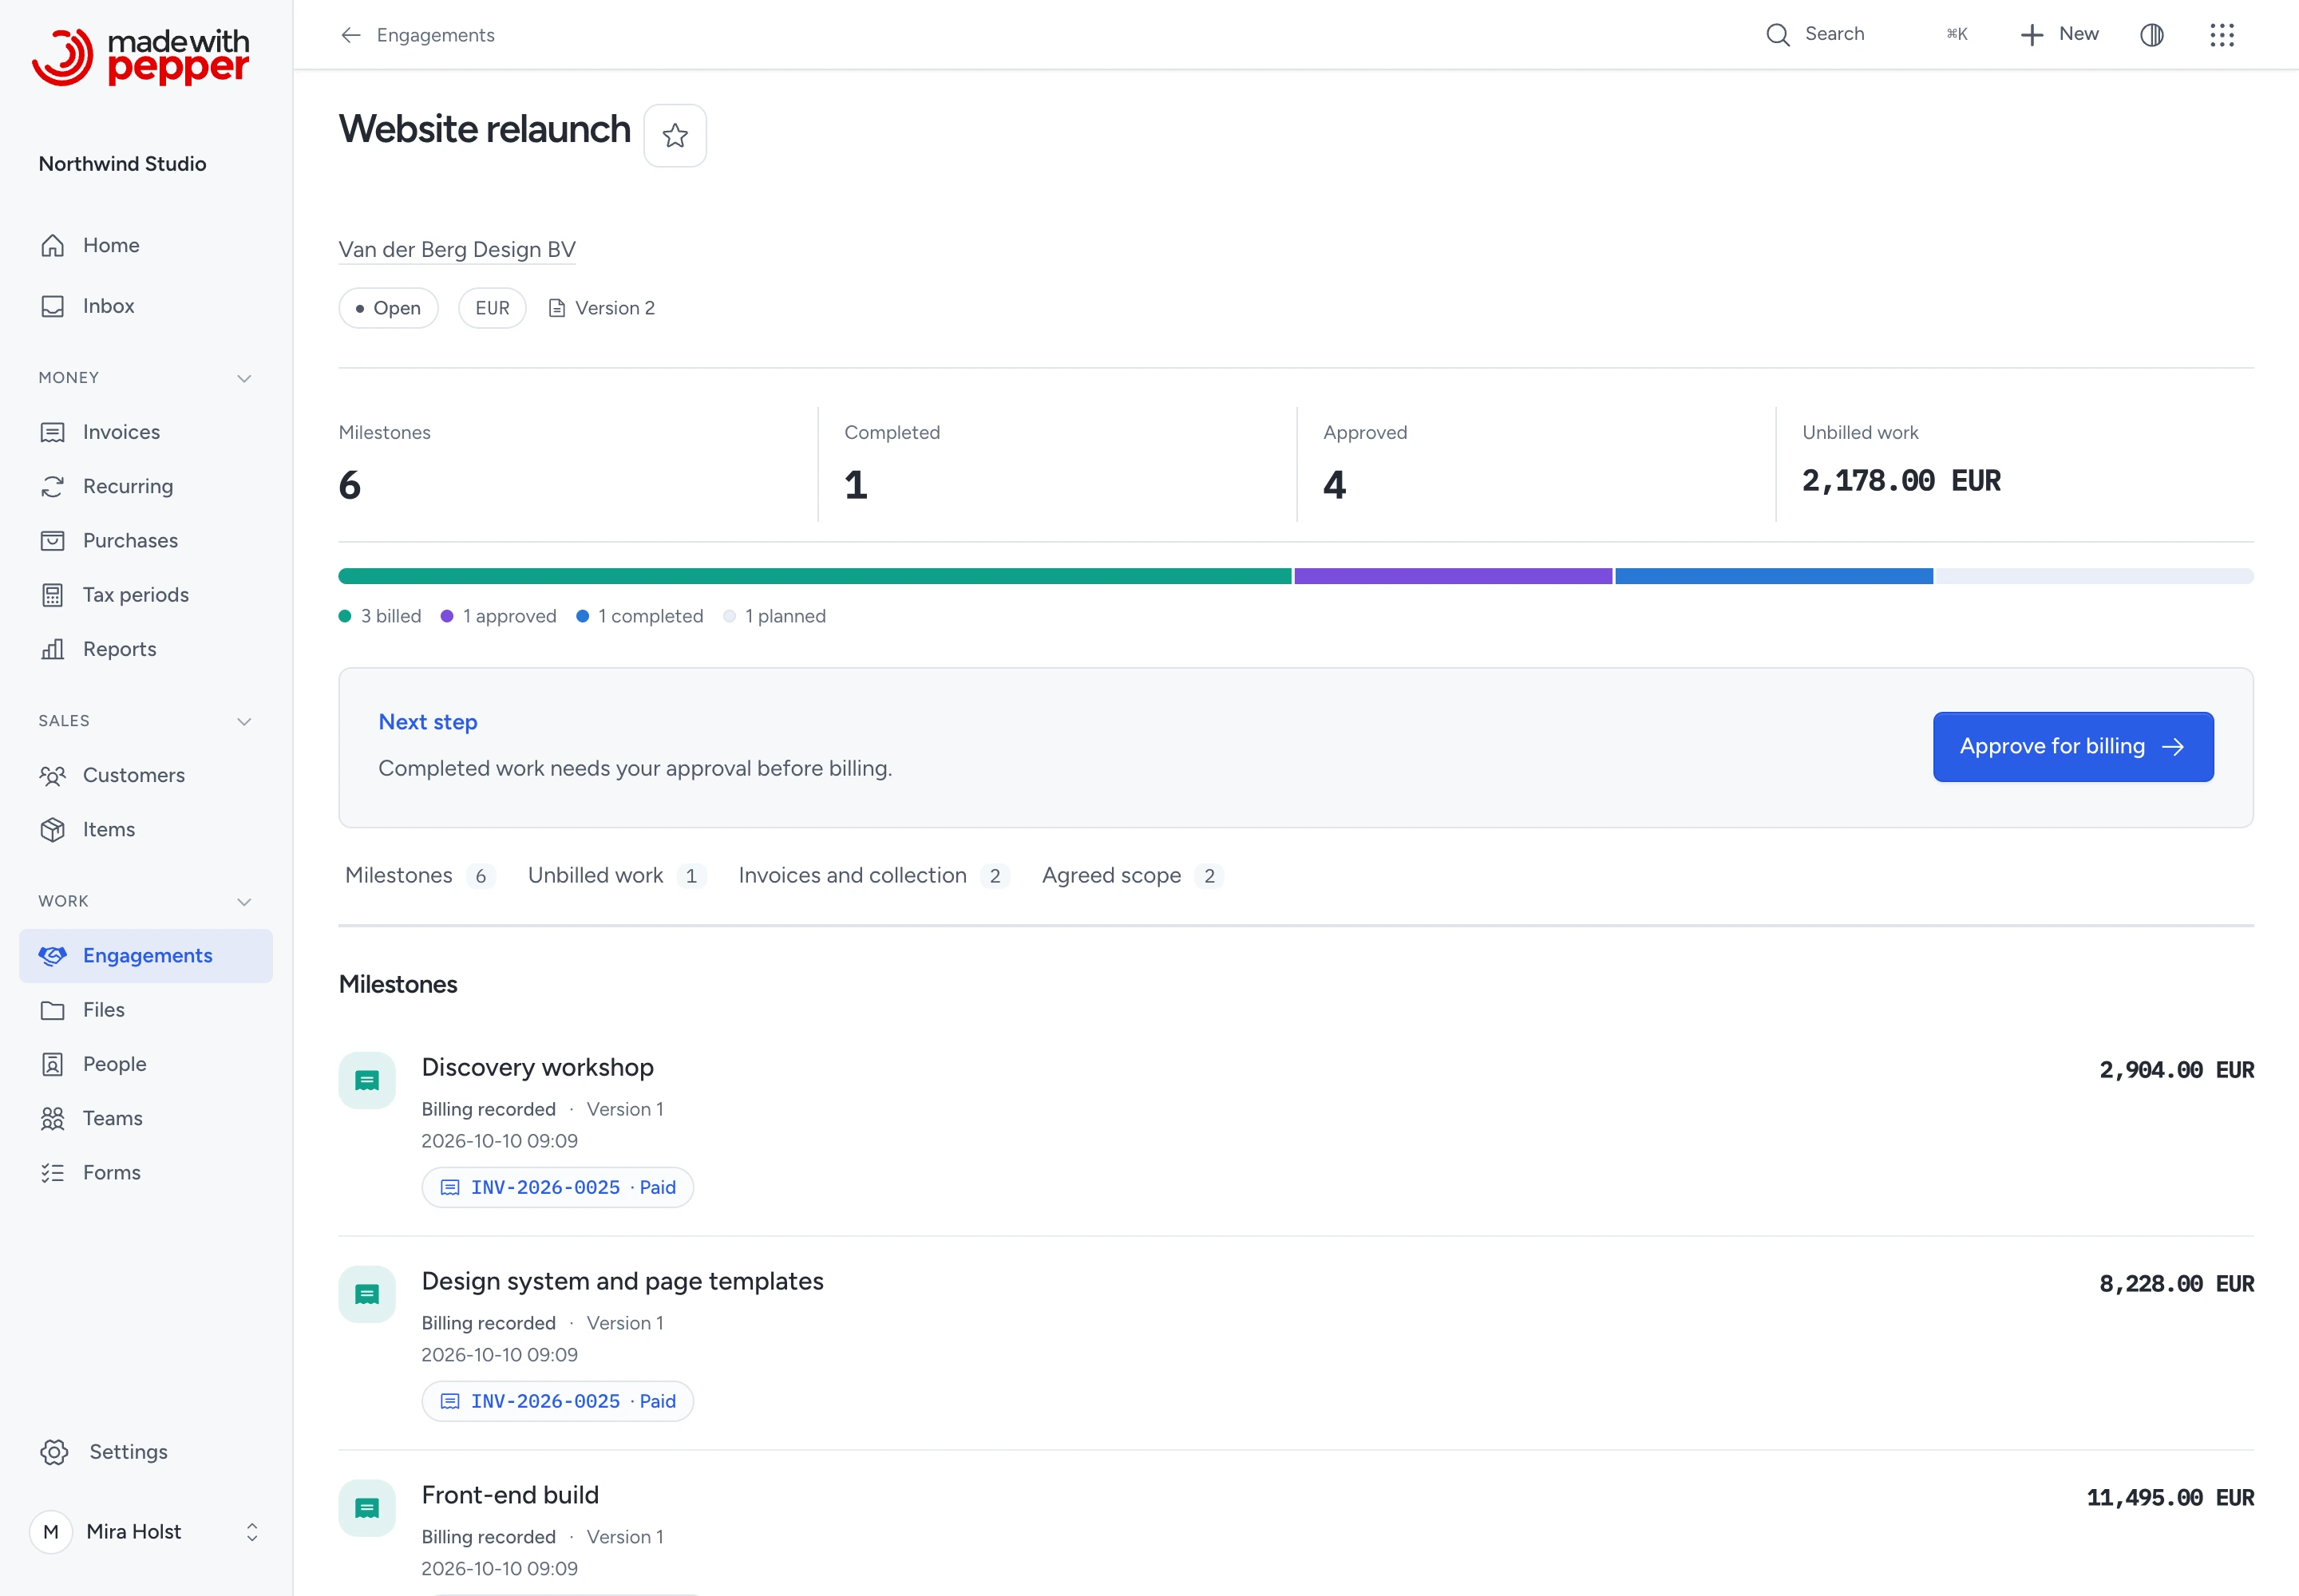2299x1596 pixels.
Task: Open Home in the sidebar
Action: click(x=146, y=246)
